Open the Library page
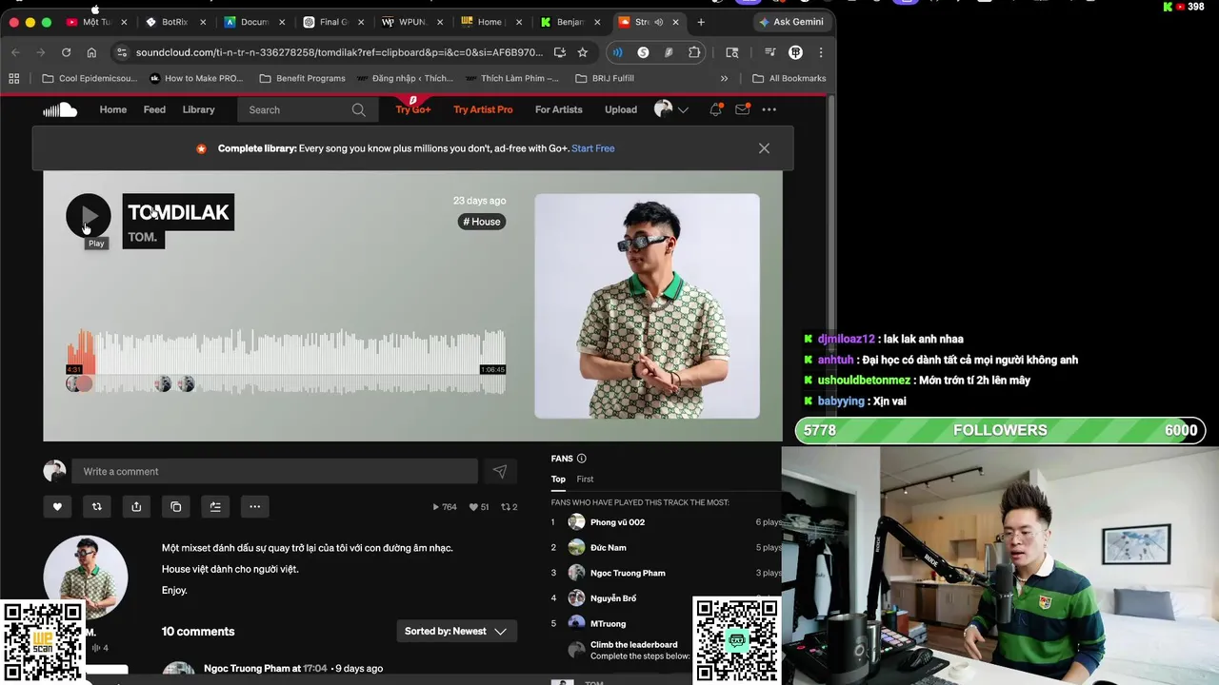Screen dimensions: 1219x685 coord(198,109)
